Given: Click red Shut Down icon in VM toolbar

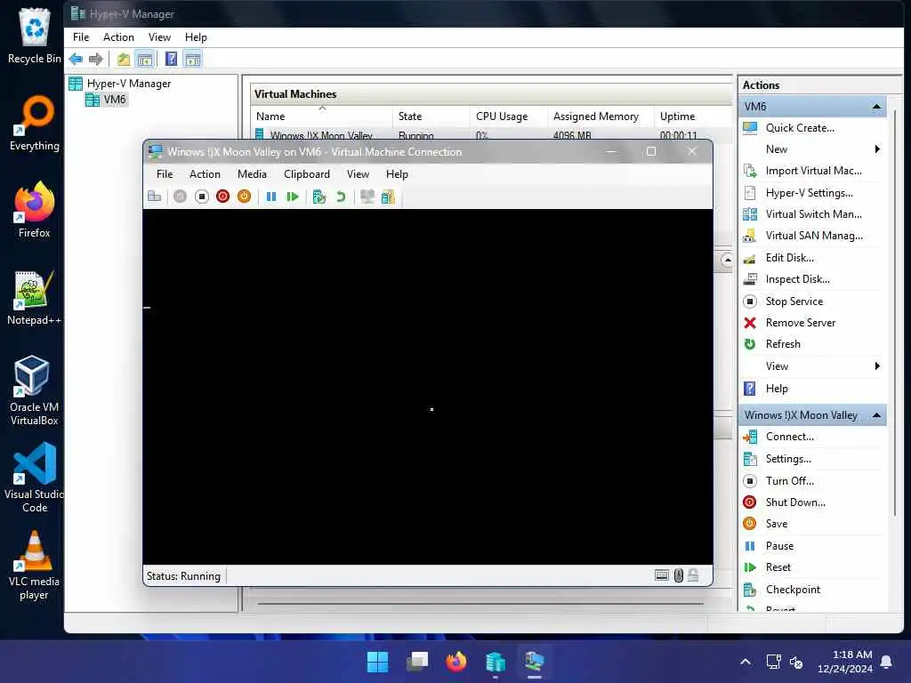Looking at the screenshot, I should [222, 197].
